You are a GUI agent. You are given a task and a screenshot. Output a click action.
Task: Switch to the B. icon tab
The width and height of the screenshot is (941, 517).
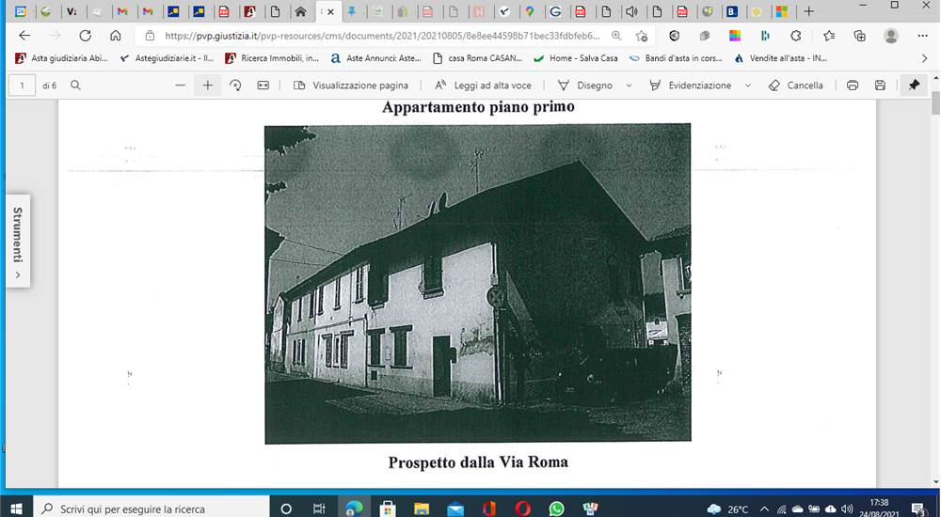[731, 10]
